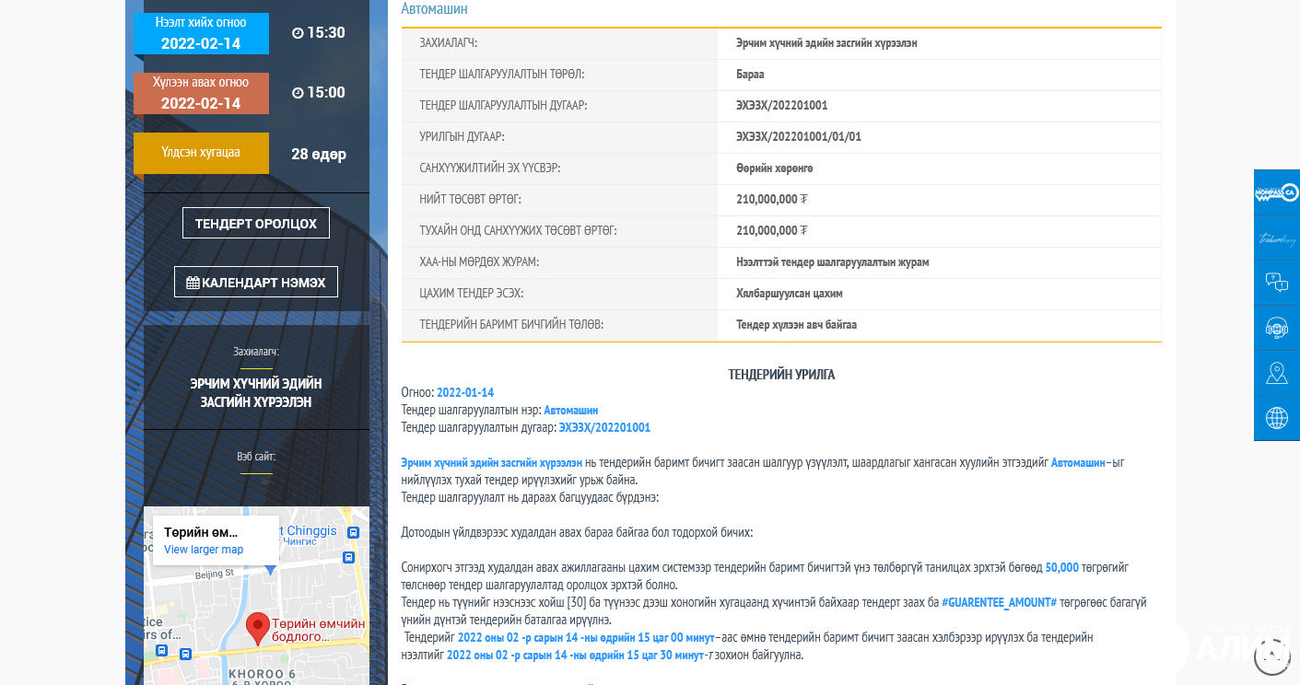Click the blue Автомашин tender name text
Screen dimensions: 1300x685
tap(571, 410)
